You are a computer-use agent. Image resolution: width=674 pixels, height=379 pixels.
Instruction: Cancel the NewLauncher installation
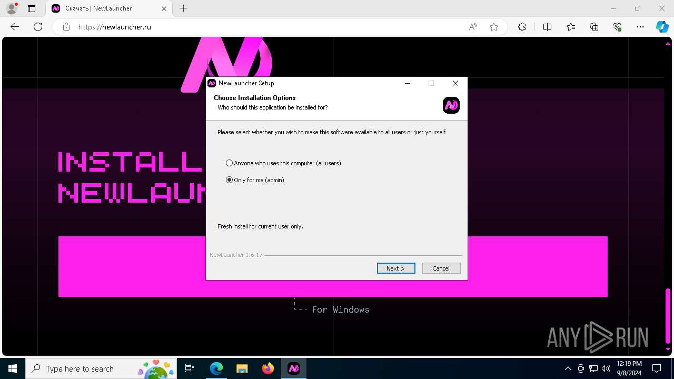click(441, 268)
